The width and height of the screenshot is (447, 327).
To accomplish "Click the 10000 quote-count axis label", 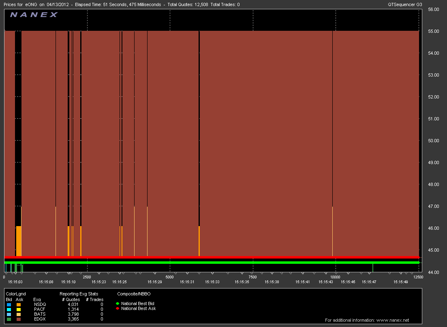I will [335, 277].
